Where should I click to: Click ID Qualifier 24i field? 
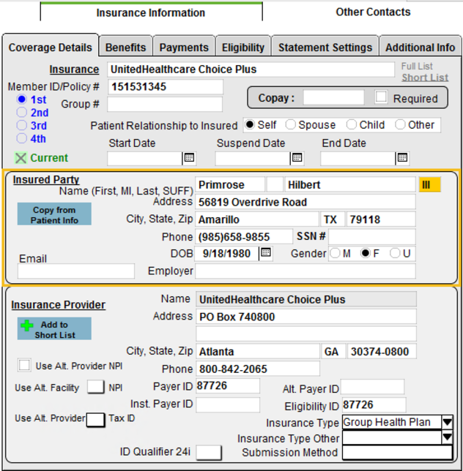(209, 453)
